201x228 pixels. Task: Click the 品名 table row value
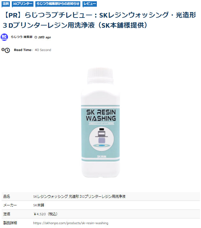point(79,196)
